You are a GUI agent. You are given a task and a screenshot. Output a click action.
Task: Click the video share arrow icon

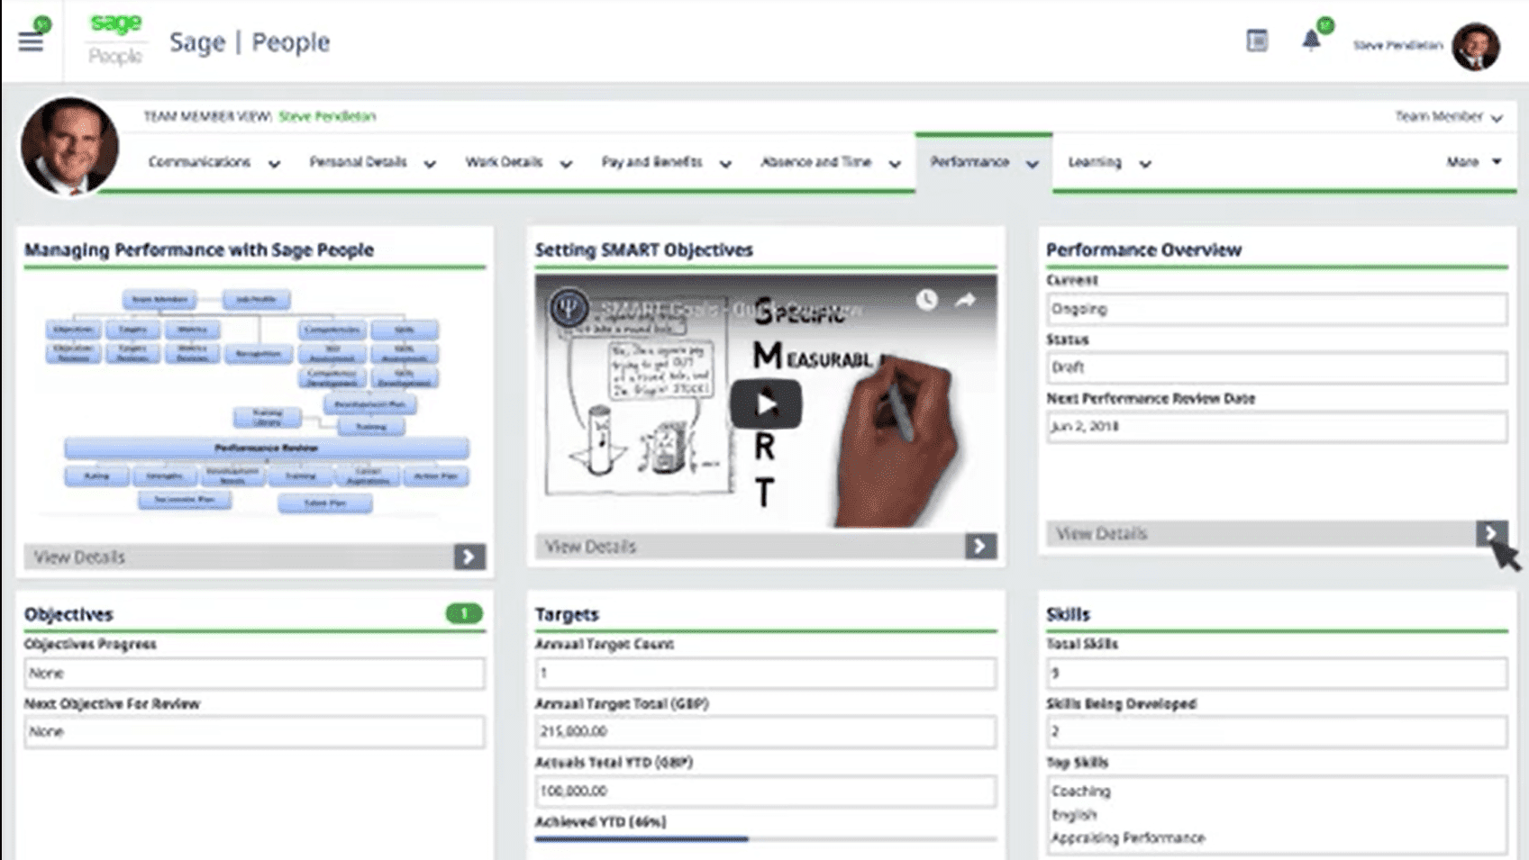tap(965, 300)
